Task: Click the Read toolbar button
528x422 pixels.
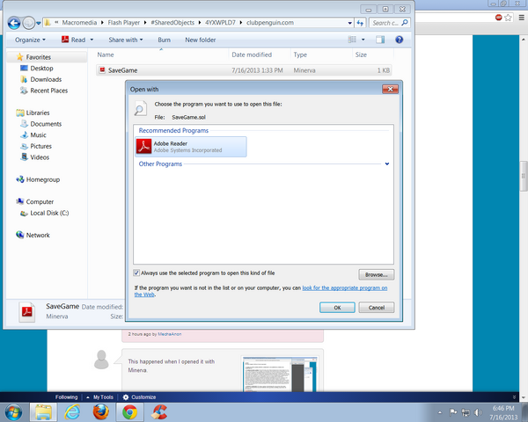Action: pyautogui.click(x=74, y=40)
